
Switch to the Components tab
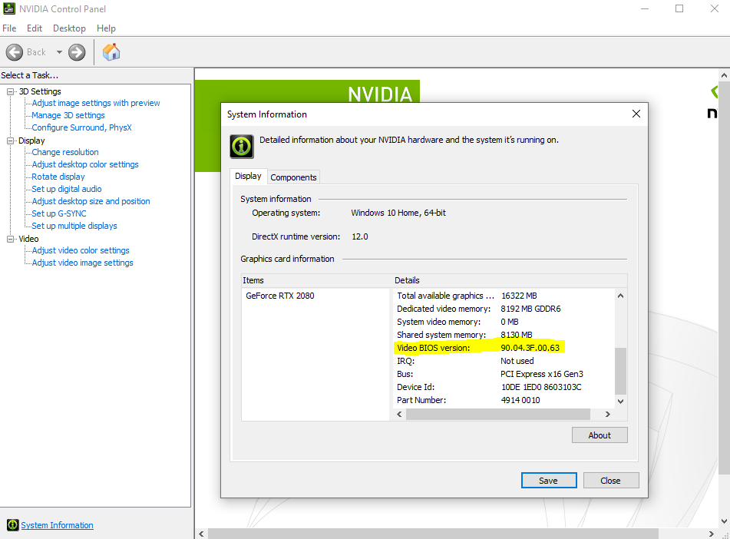tap(293, 177)
